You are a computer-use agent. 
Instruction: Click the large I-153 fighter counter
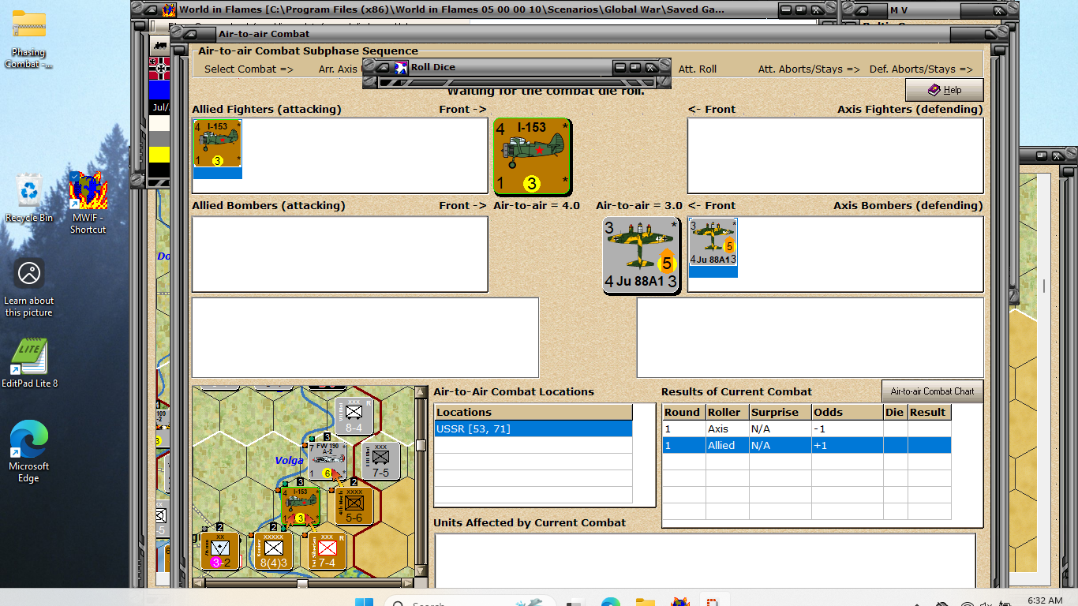pos(532,156)
